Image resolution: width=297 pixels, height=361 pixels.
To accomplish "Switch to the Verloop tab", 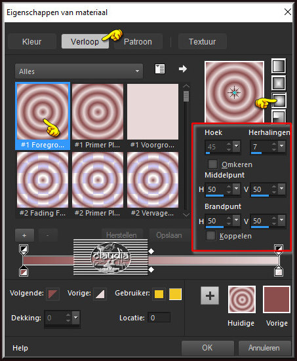I will tap(85, 41).
